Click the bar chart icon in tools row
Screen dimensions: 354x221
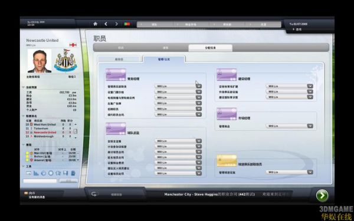pos(36,173)
